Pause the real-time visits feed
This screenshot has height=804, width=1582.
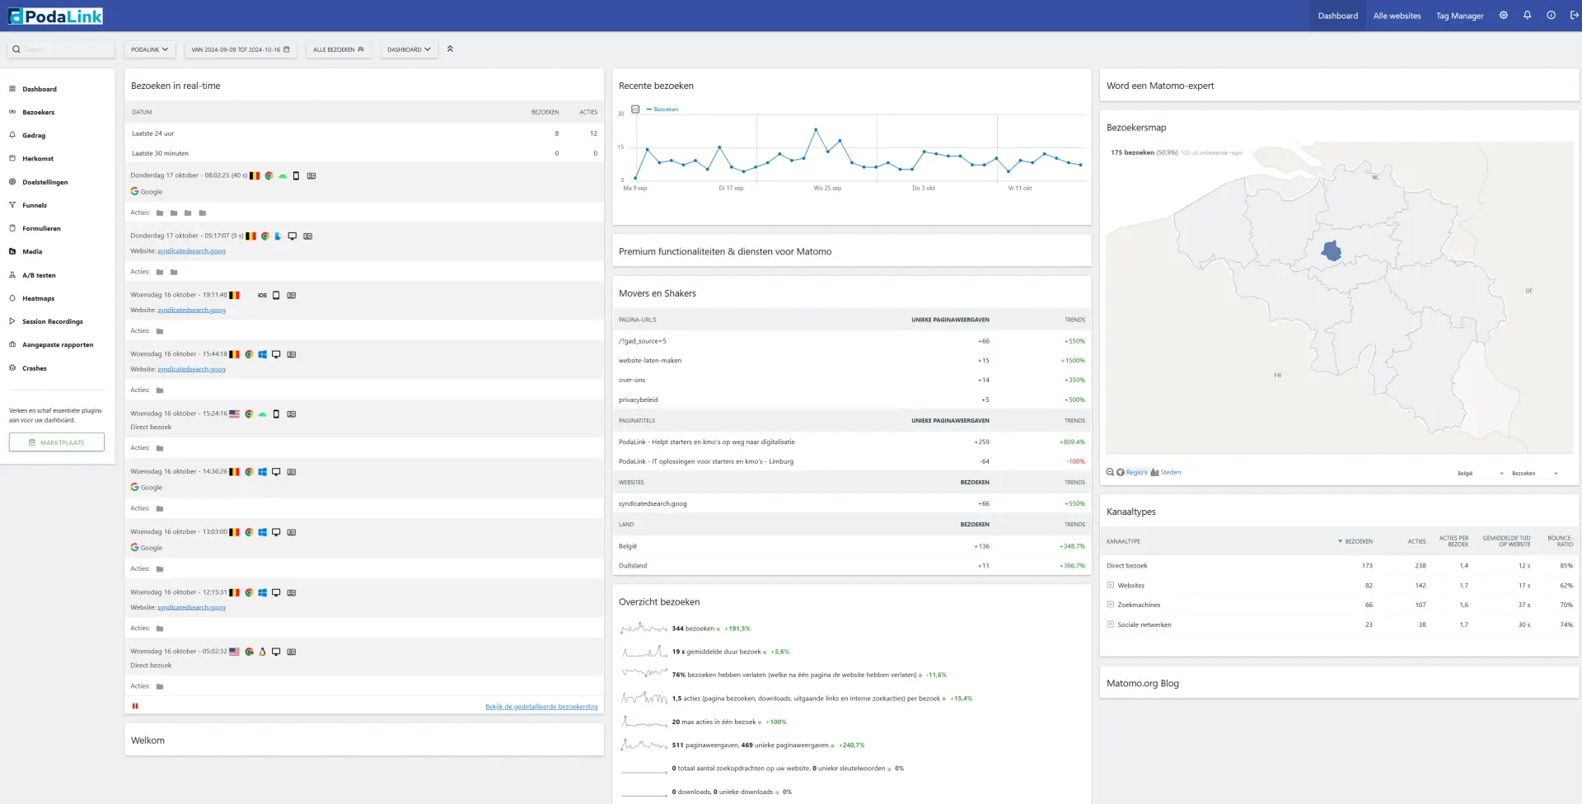tap(135, 706)
